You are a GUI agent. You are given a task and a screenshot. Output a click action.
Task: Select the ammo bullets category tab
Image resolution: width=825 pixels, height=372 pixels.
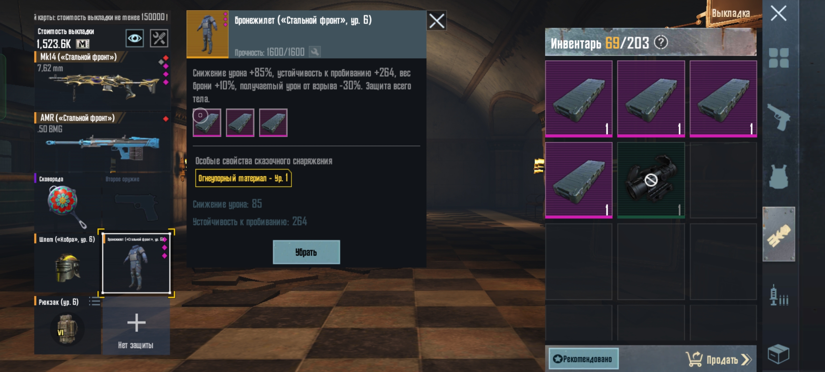coord(778,234)
